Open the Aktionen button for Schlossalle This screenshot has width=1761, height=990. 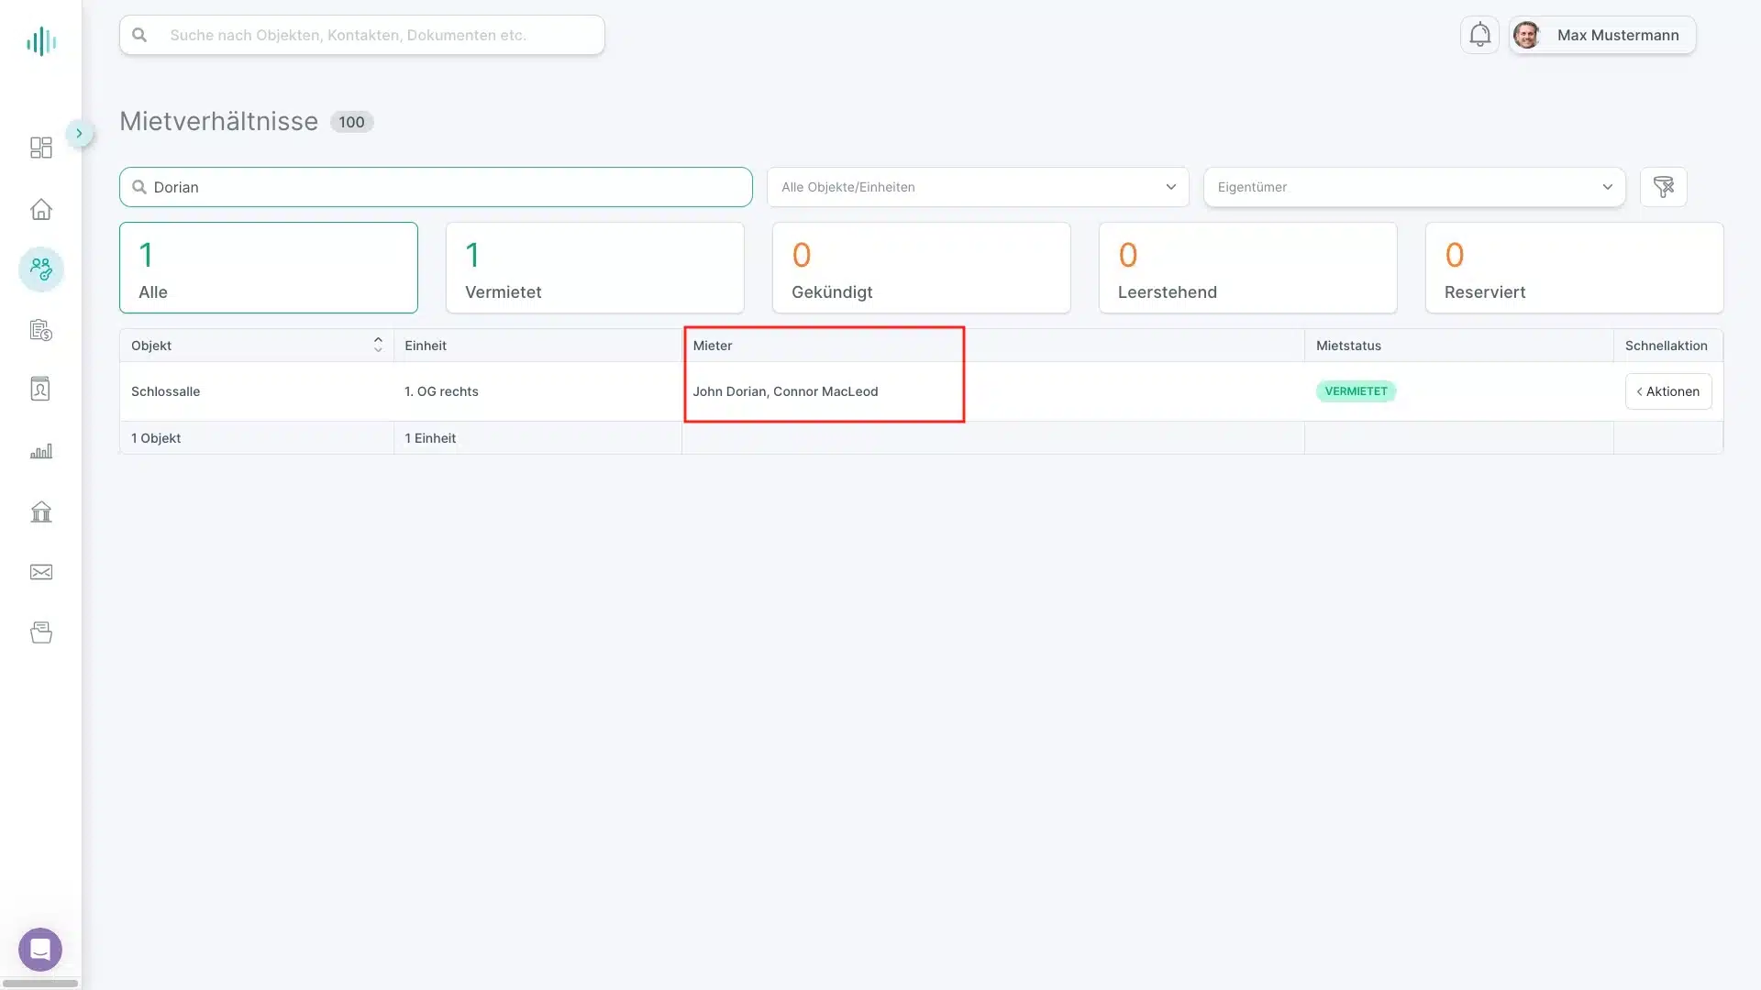point(1668,391)
